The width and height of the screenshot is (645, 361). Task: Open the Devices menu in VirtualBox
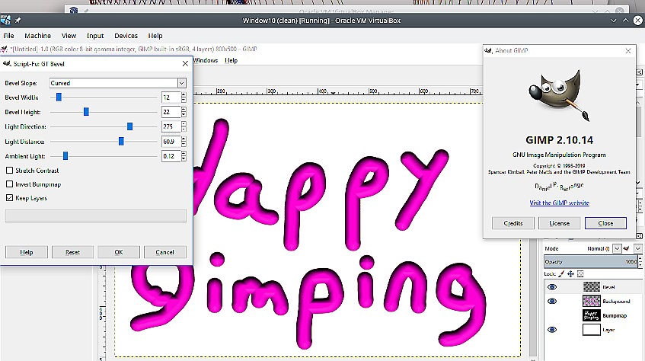point(126,36)
